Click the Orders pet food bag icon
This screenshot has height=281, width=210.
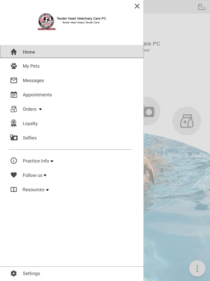point(14,109)
